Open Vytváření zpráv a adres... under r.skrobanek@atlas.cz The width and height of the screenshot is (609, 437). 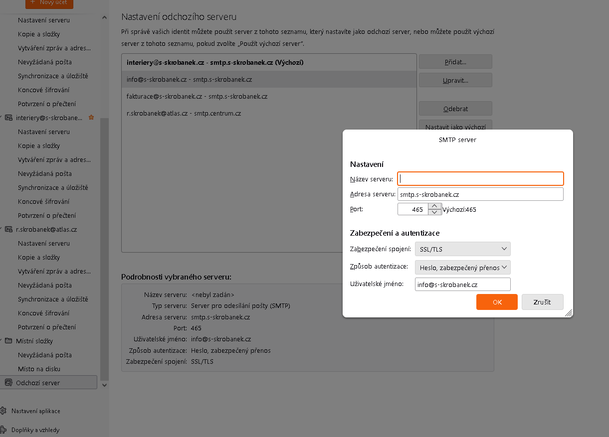point(54,271)
